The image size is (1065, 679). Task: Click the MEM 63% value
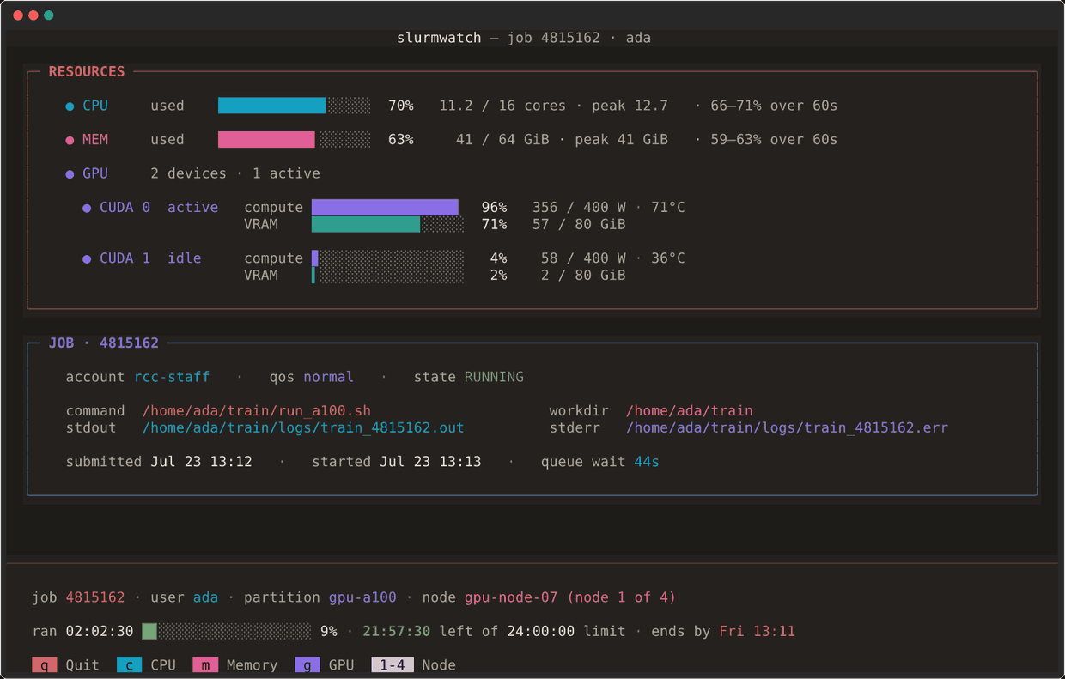click(x=400, y=139)
